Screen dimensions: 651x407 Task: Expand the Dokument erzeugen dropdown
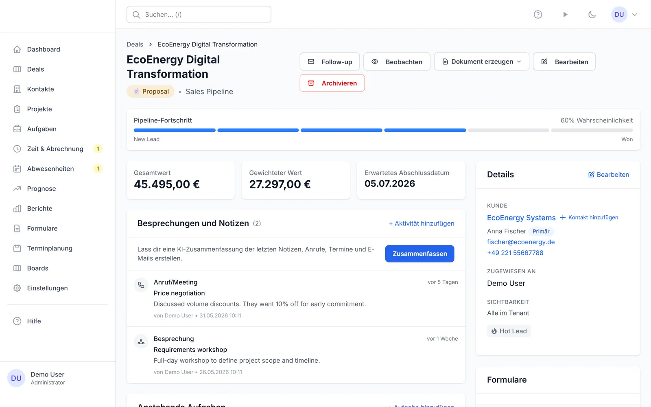(482, 61)
